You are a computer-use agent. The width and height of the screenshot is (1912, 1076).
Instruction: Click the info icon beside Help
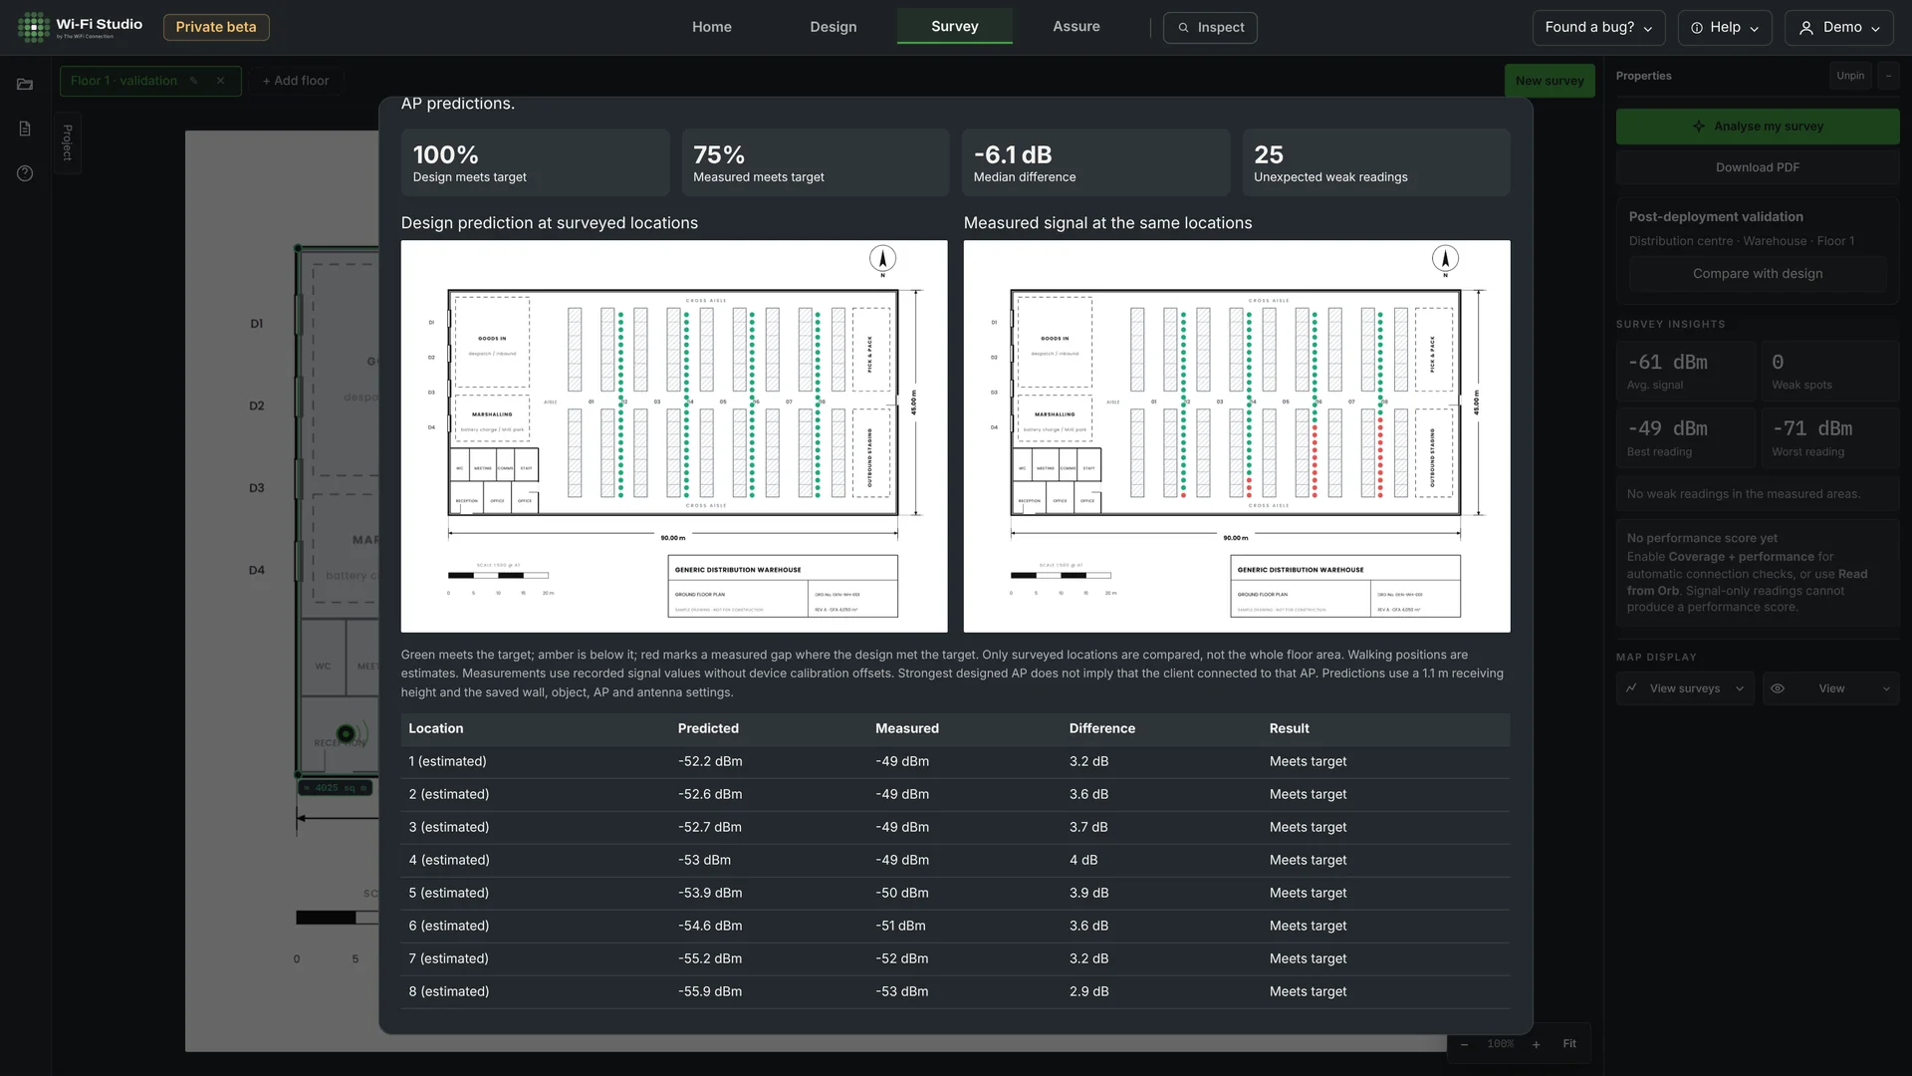(1697, 28)
